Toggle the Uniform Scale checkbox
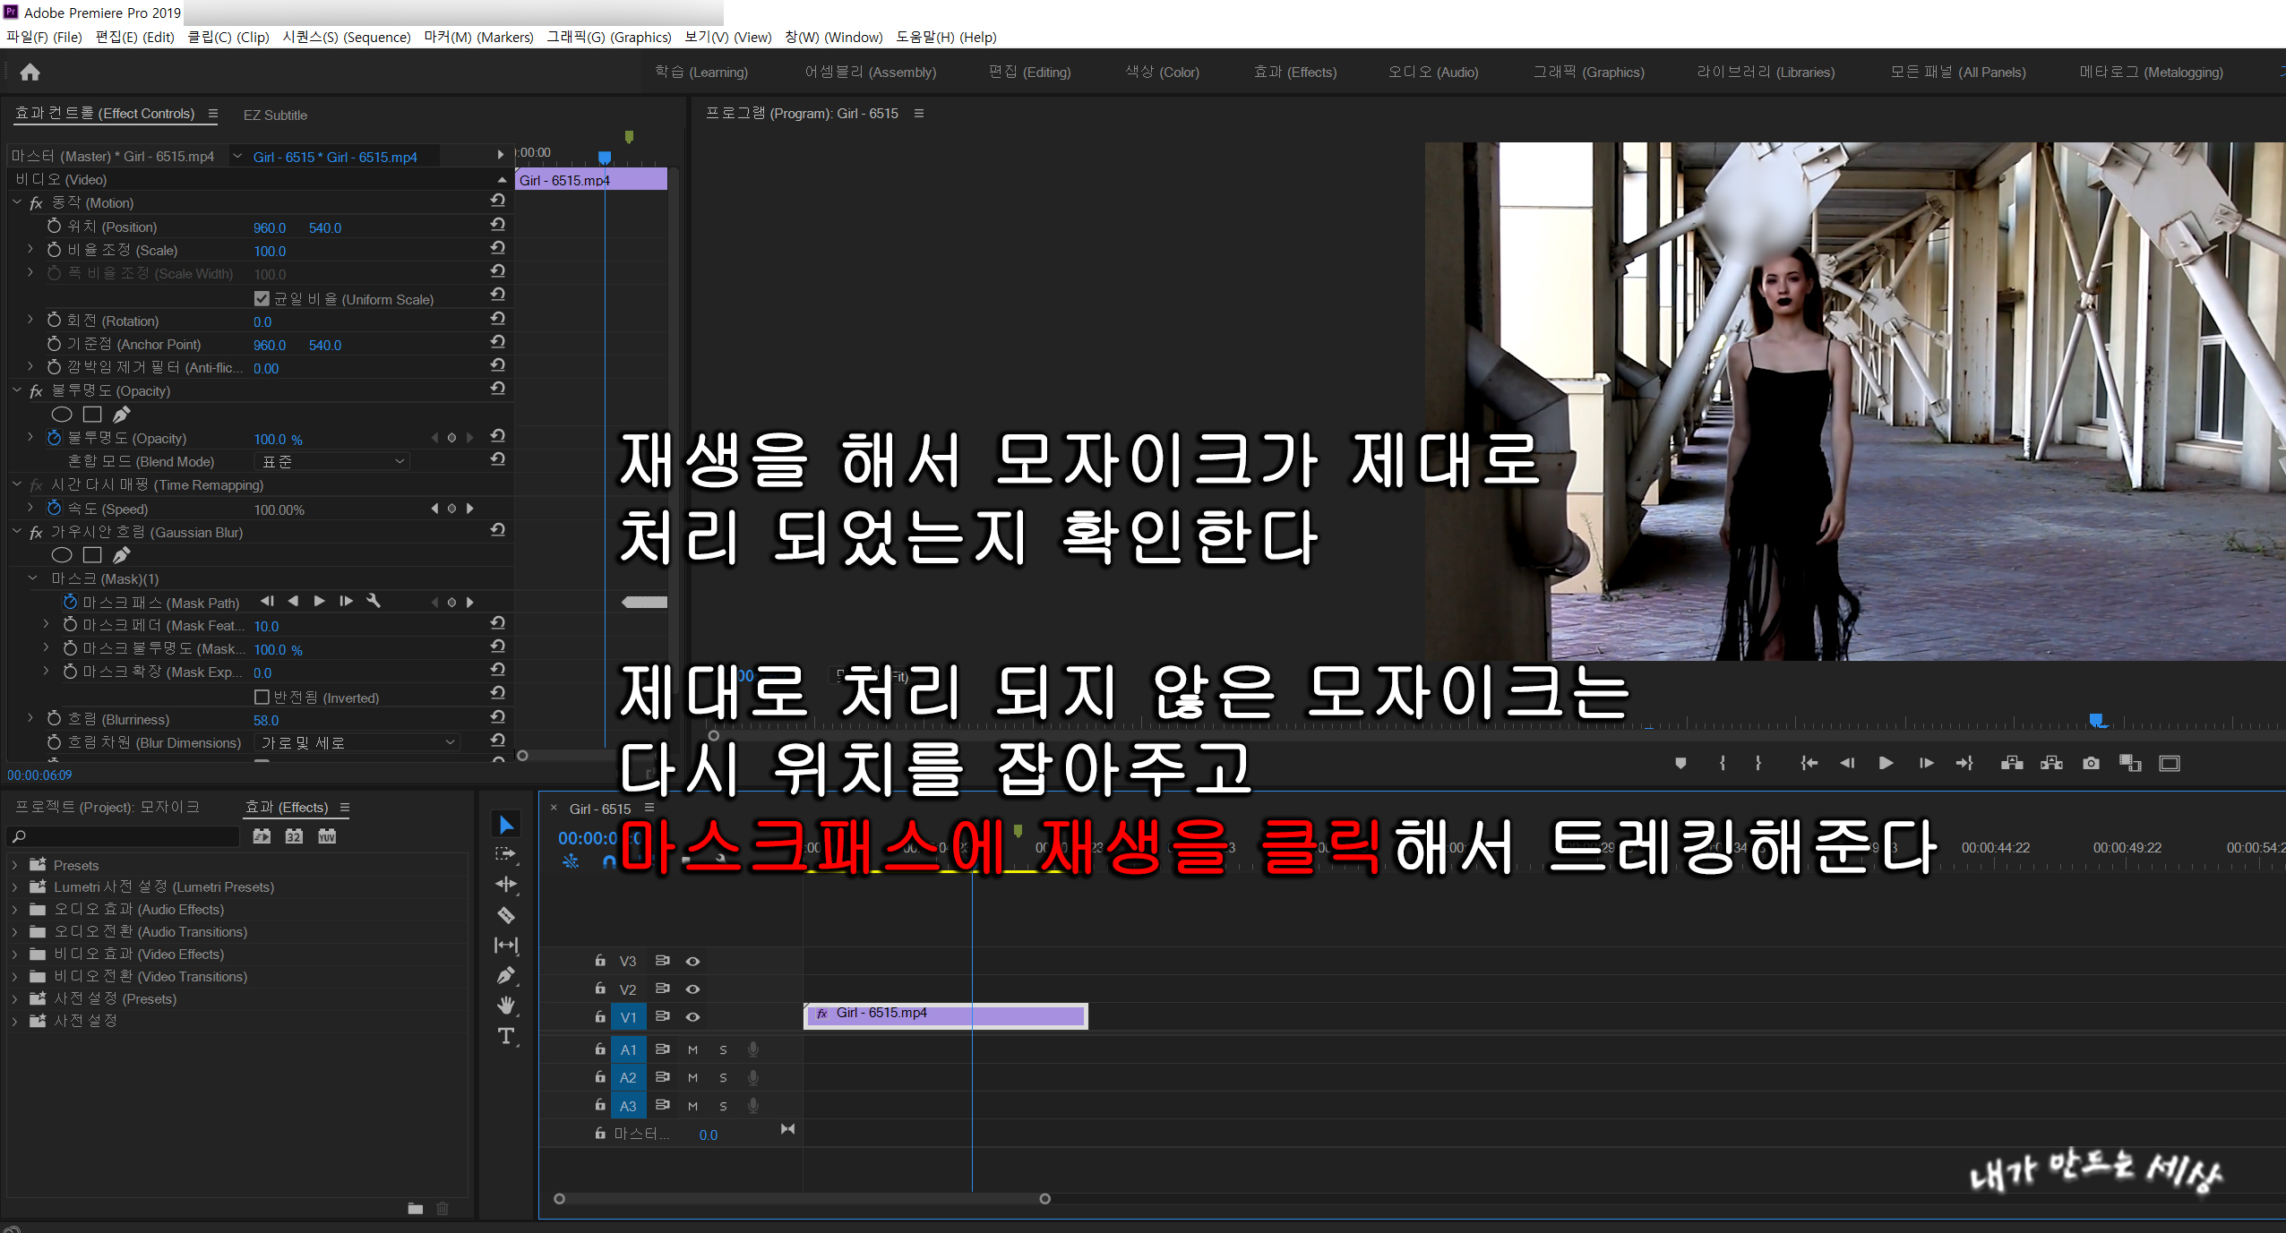2286x1233 pixels. 262,299
